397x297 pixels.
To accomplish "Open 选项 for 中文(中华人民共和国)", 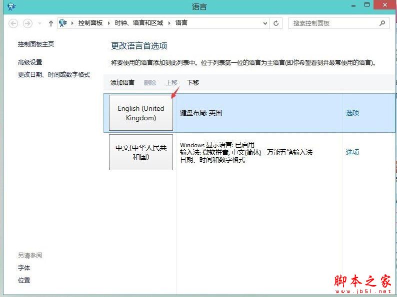I will [x=352, y=152].
